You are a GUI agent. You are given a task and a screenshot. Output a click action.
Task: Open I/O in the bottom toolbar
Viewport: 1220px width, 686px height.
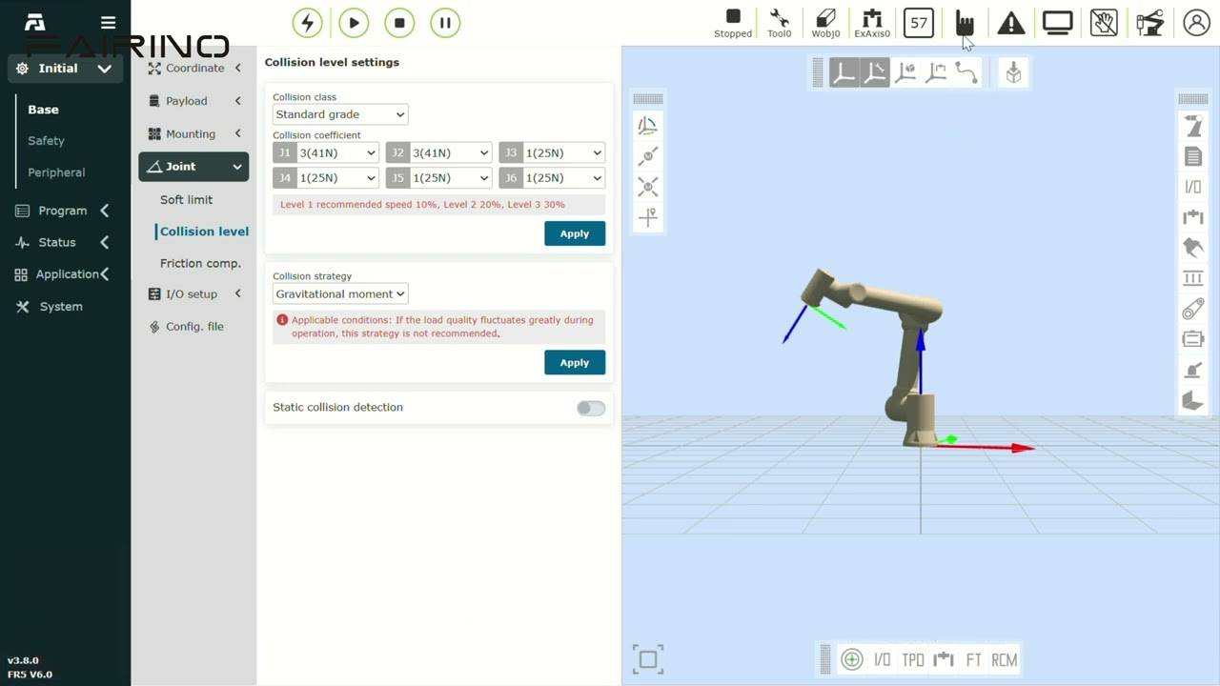pyautogui.click(x=883, y=659)
